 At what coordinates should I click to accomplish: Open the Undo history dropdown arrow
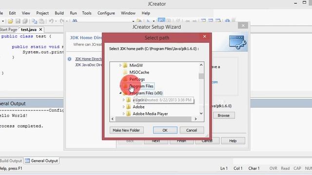(56, 21)
